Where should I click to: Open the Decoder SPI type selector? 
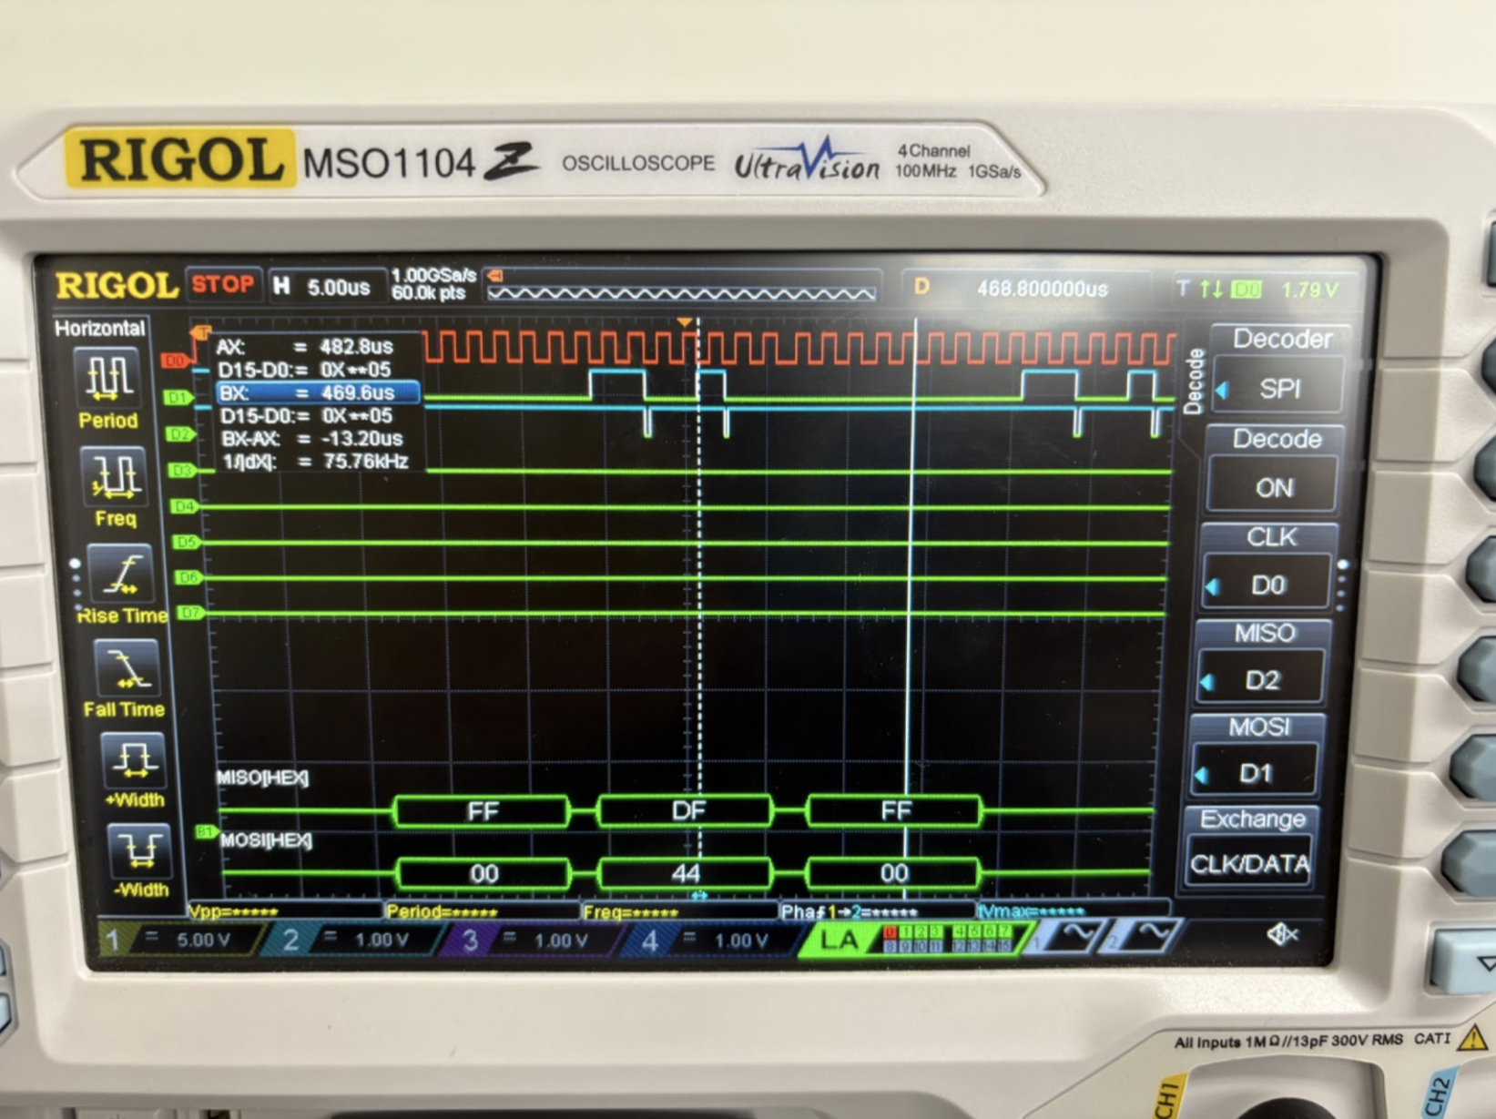[x=1277, y=389]
